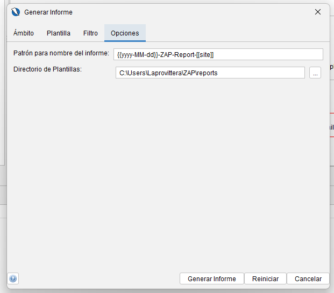
Task: Click the empty area of the Opciones panel
Action: coord(167,172)
